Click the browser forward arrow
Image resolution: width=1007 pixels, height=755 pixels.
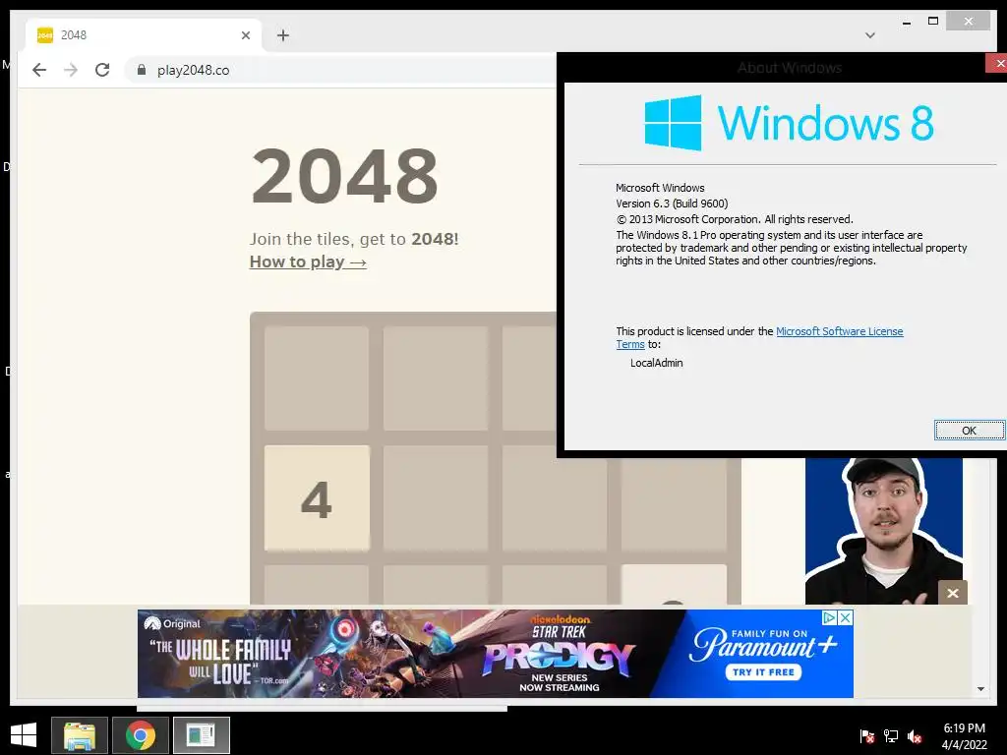pyautogui.click(x=71, y=70)
